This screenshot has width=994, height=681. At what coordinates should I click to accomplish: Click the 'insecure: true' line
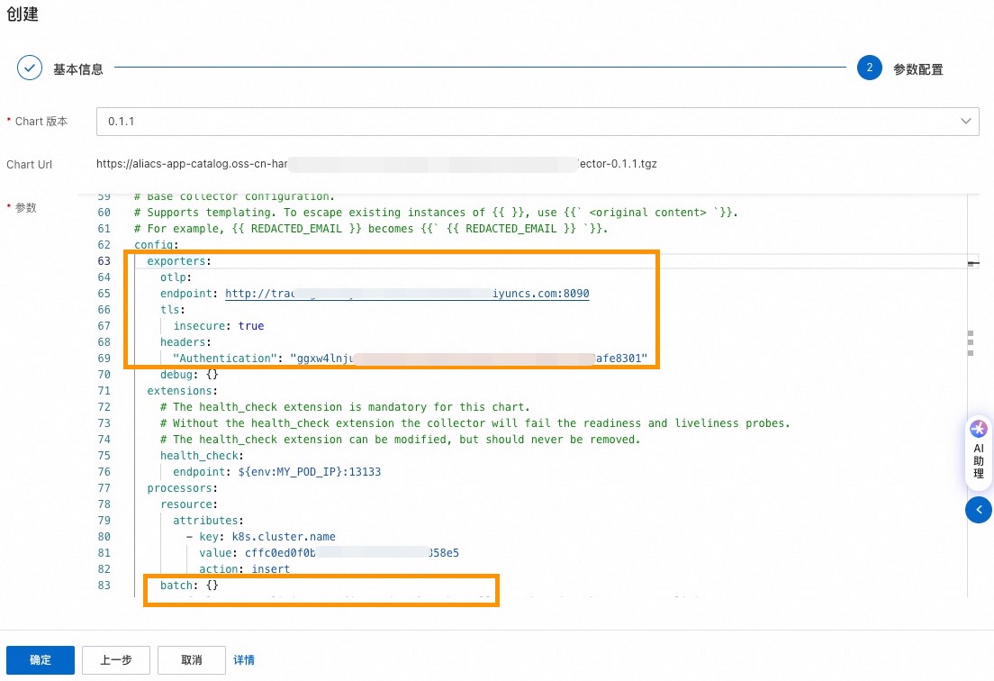tap(219, 326)
